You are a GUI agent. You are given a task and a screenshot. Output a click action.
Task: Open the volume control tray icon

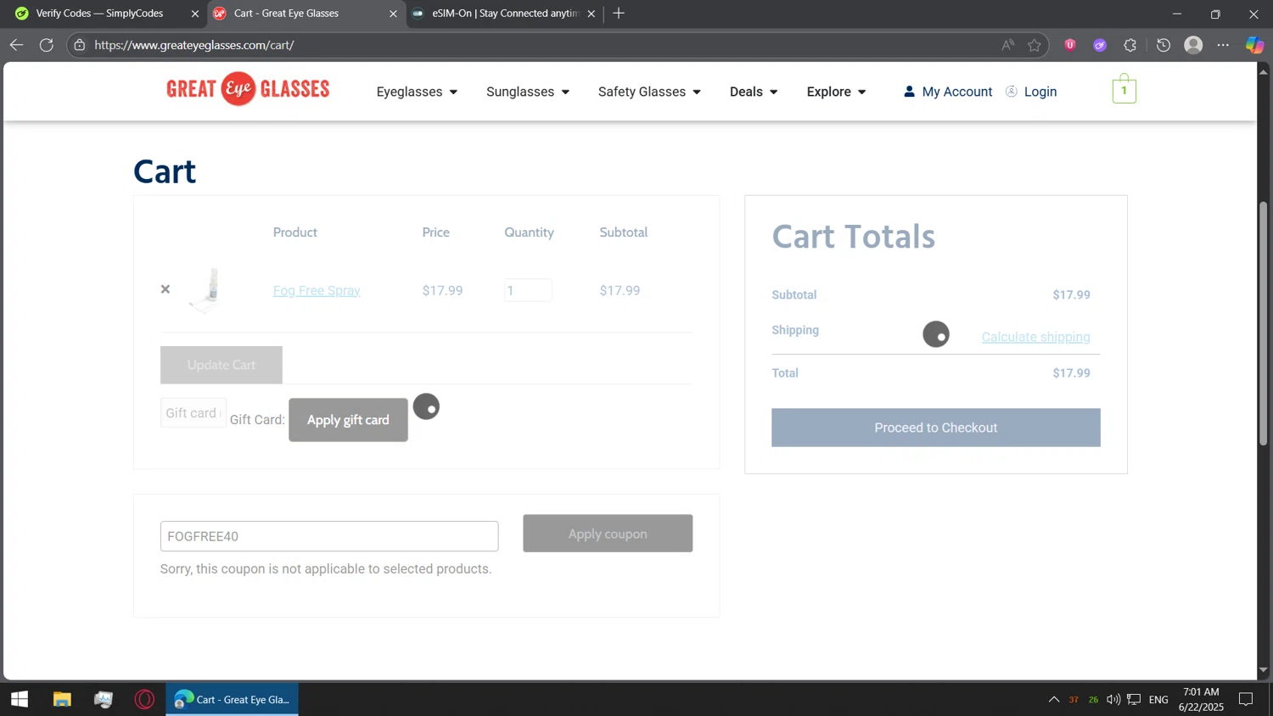(1113, 699)
